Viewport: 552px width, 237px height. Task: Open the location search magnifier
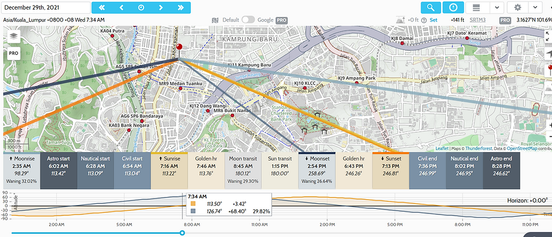coord(431,7)
